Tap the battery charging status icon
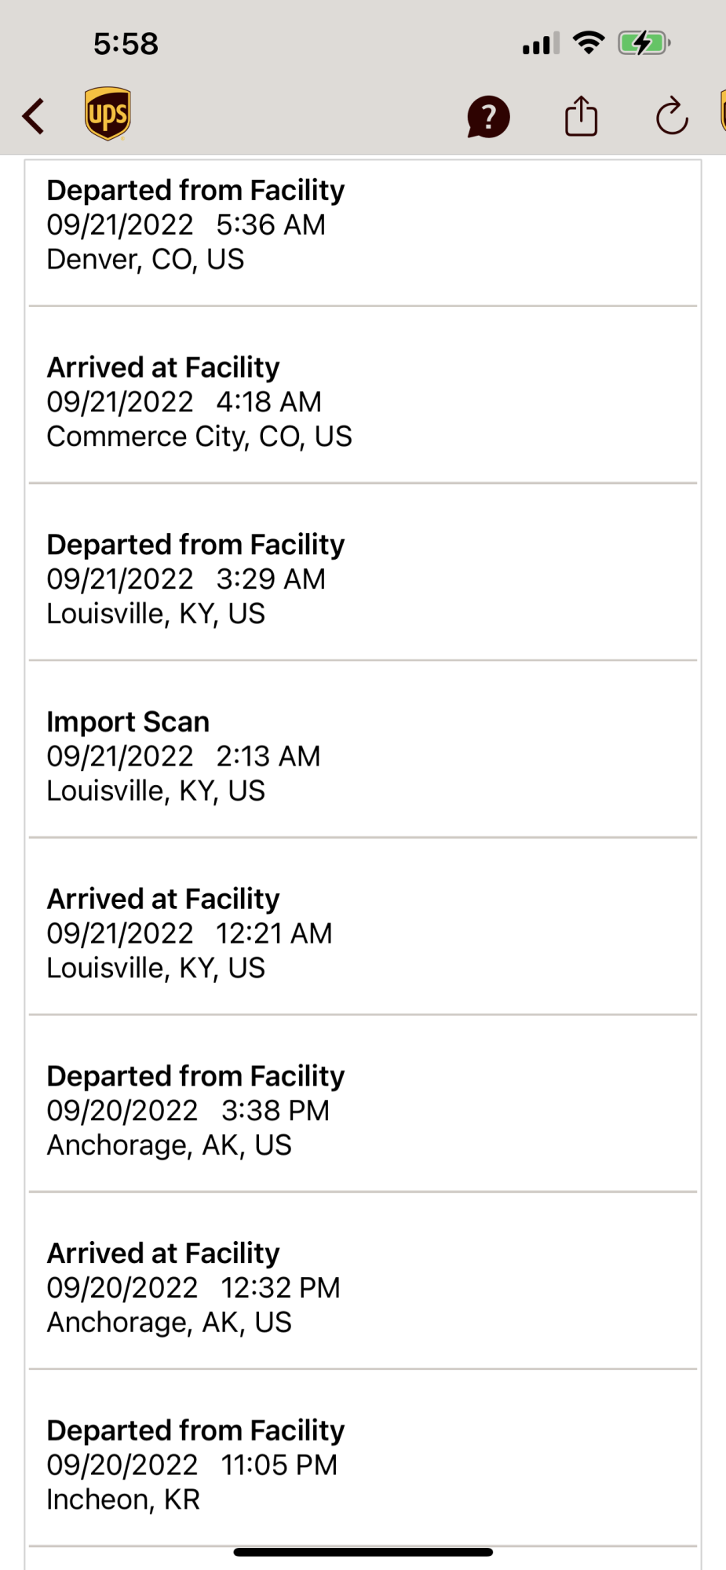 tap(644, 43)
